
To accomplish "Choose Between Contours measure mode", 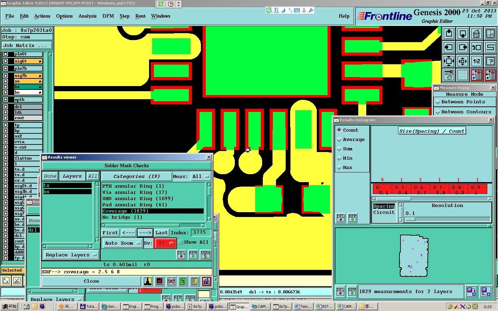I will [x=438, y=112].
